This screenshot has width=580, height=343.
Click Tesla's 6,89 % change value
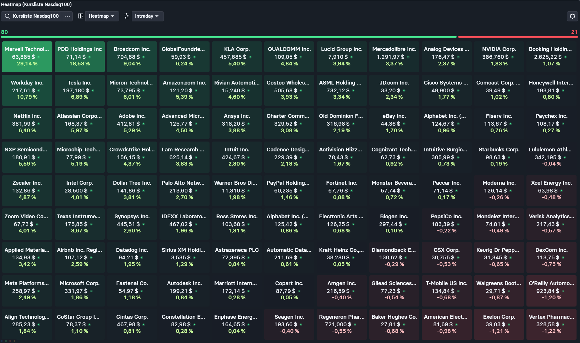80,97
